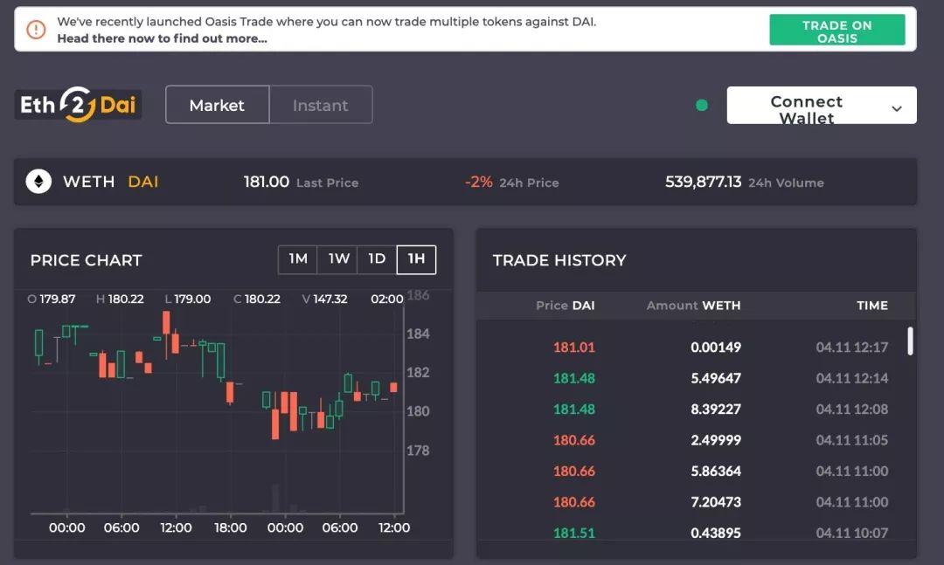Click the 04.11 11:05 trade time
944x565 pixels.
click(x=852, y=440)
